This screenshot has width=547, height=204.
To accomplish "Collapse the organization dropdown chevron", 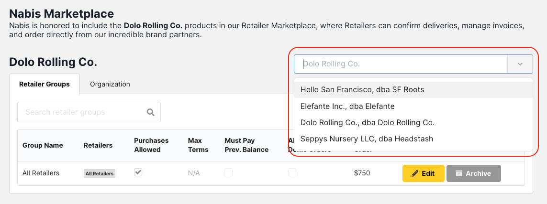I will (x=520, y=64).
